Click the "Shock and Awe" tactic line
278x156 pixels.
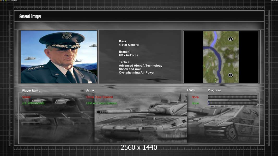[130, 69]
